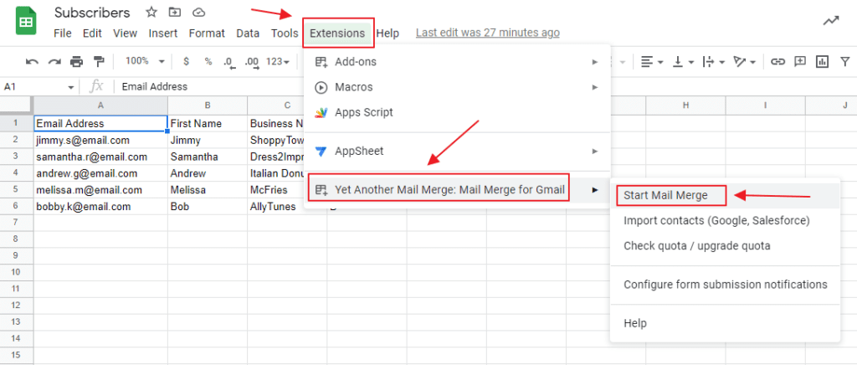This screenshot has height=365, width=857.
Task: Open the horizontal align dropdown
Action: (652, 62)
